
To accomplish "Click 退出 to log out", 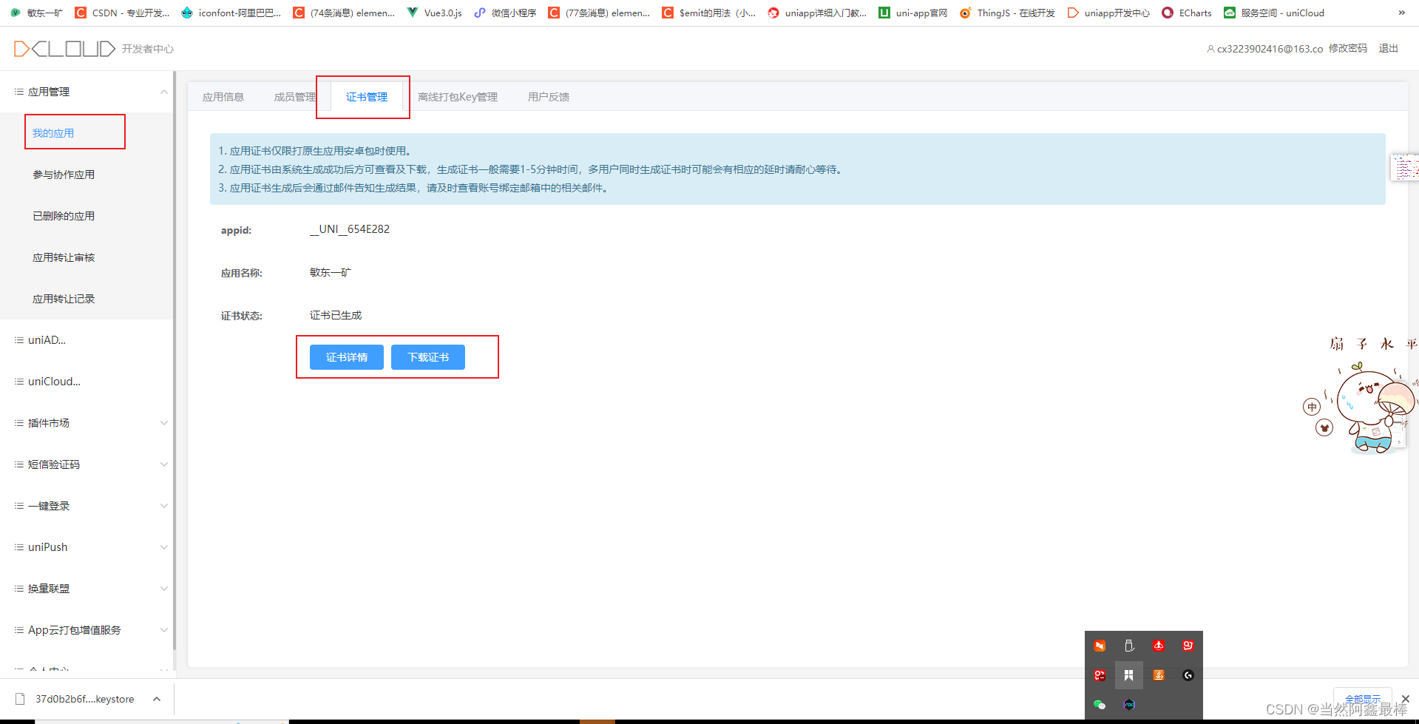I will point(1387,48).
